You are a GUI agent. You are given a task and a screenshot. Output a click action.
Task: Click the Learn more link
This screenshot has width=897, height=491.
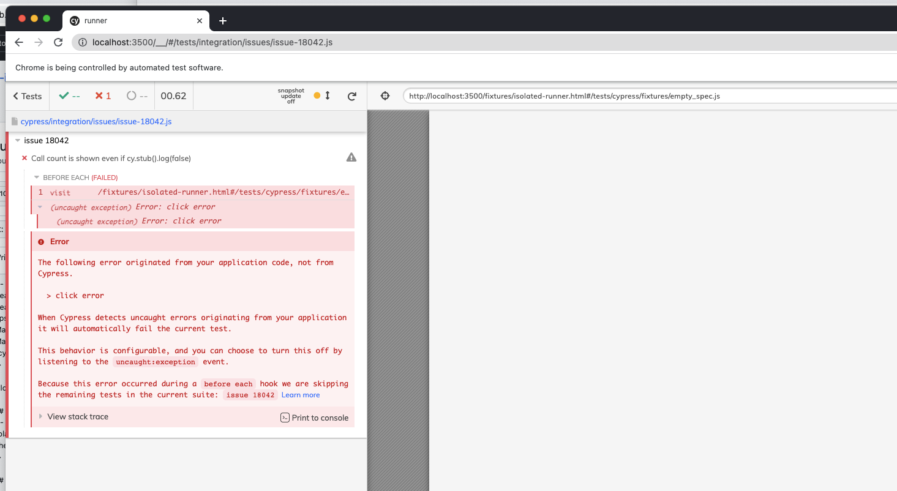300,395
